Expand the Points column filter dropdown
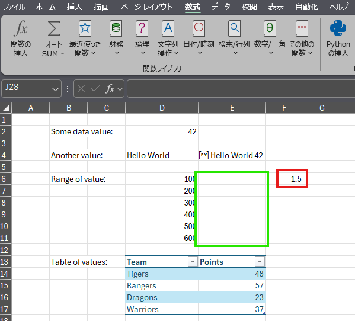The height and width of the screenshot is (321, 355). pyautogui.click(x=260, y=262)
